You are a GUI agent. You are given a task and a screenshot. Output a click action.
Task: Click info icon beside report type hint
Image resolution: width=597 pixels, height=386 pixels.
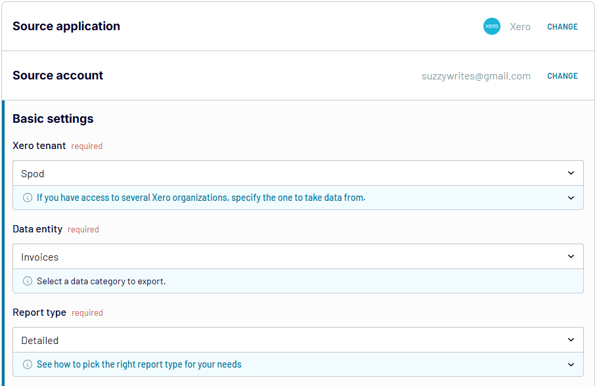tap(28, 364)
